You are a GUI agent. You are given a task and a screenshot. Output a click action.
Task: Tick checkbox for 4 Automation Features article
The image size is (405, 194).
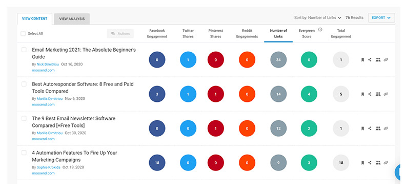[x=24, y=153]
